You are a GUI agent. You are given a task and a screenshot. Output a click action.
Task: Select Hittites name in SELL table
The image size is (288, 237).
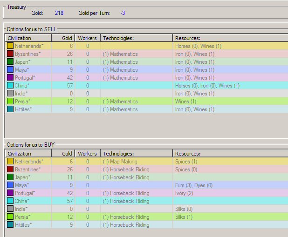23,109
